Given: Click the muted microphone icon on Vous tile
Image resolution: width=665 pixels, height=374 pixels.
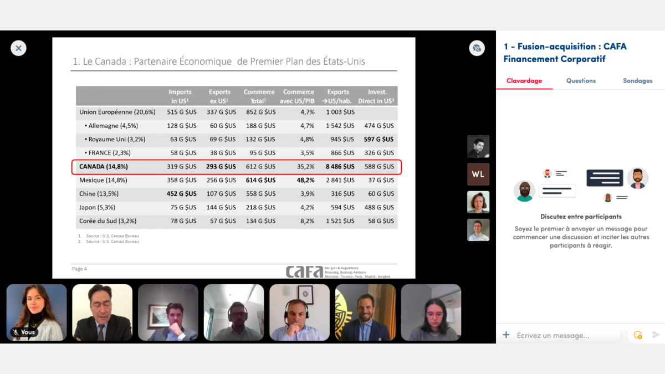Looking at the screenshot, I should (x=15, y=332).
